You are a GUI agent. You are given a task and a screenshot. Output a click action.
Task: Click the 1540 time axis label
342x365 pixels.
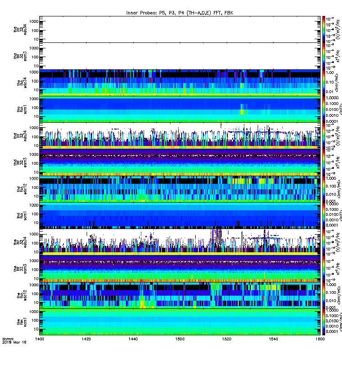coord(273,339)
